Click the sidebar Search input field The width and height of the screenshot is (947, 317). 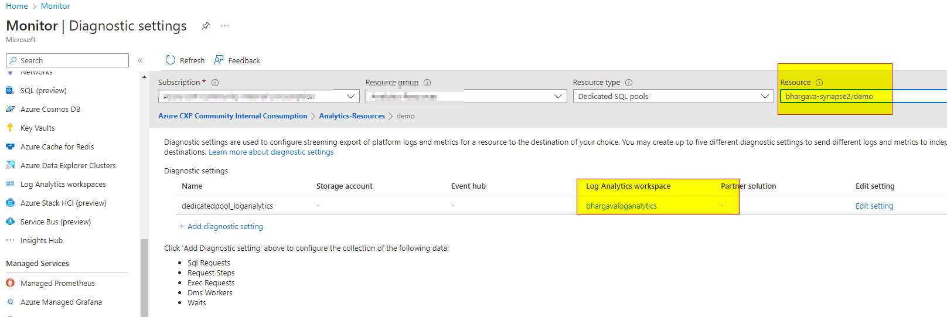click(67, 60)
